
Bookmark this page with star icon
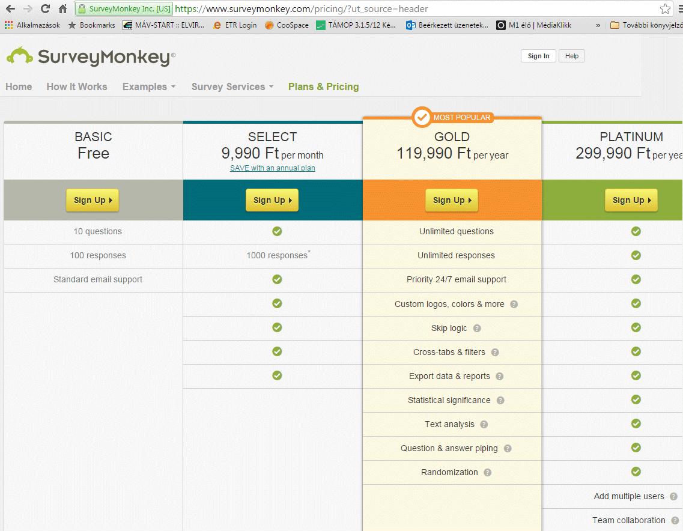coord(665,9)
